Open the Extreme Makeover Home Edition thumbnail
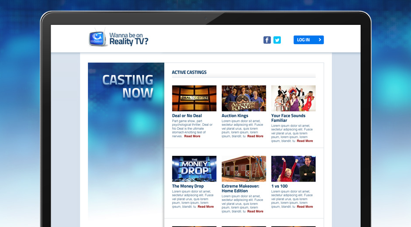The height and width of the screenshot is (227, 411). click(x=244, y=169)
